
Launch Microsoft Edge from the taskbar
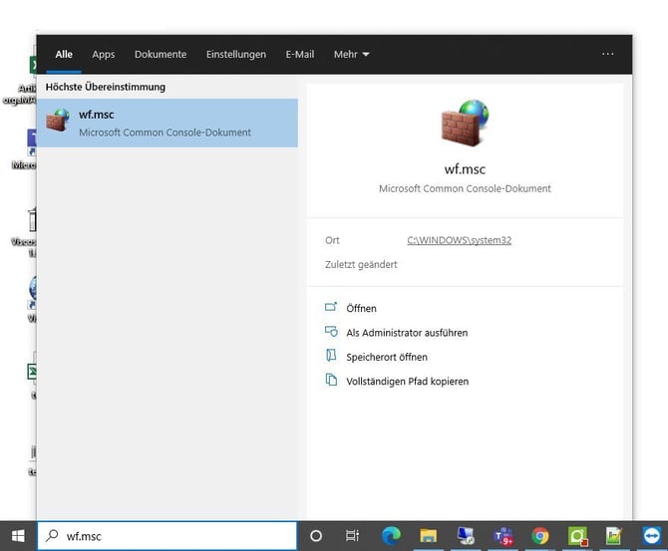pos(391,535)
